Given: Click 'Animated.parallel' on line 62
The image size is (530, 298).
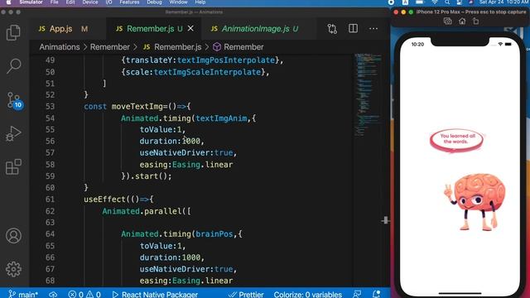Looking at the screenshot, I should 142,211.
